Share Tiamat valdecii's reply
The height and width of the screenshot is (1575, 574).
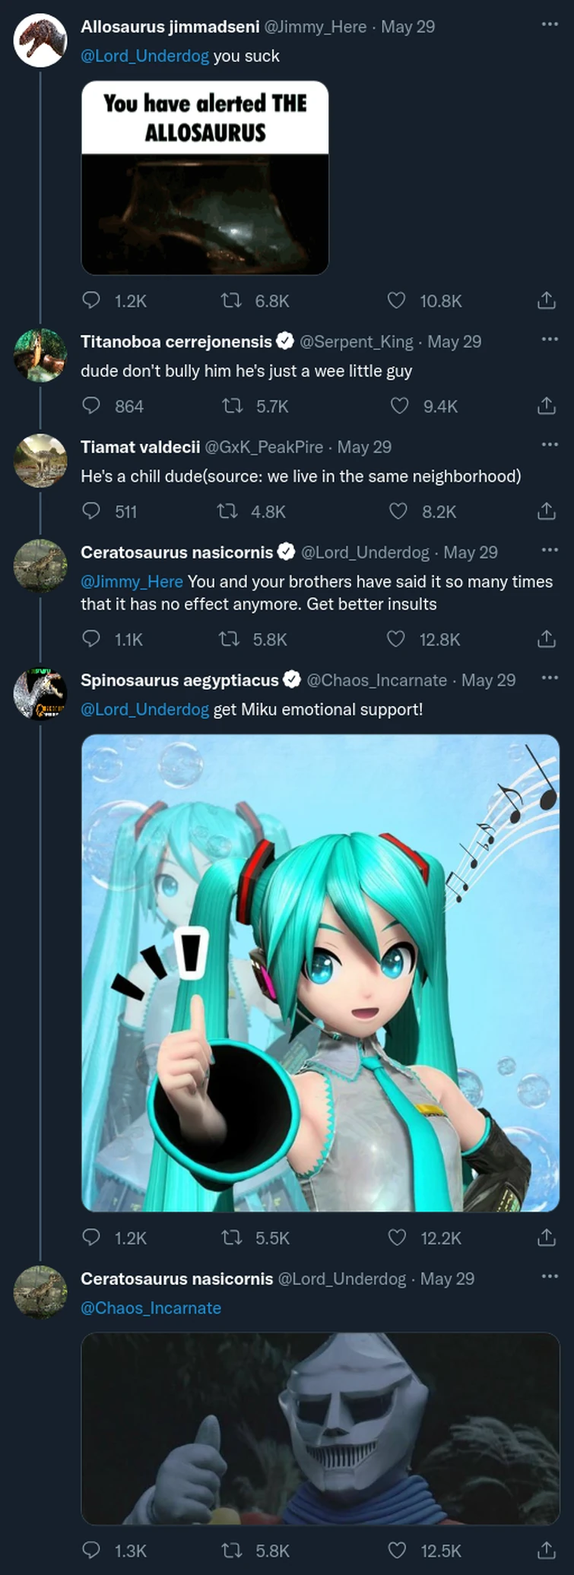[x=546, y=512]
